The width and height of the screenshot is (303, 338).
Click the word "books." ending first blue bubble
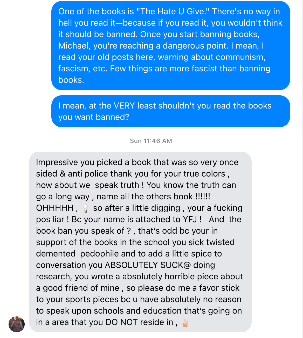point(71,80)
